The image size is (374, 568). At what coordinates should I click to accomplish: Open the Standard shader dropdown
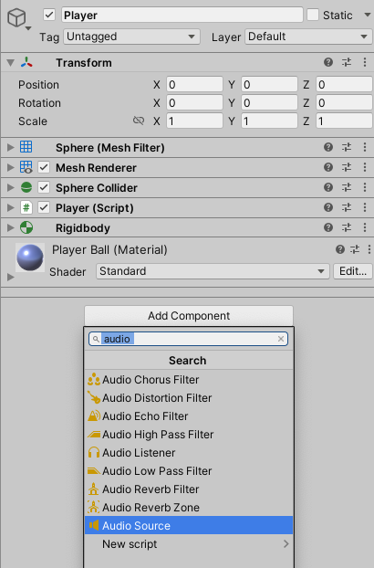click(x=213, y=271)
